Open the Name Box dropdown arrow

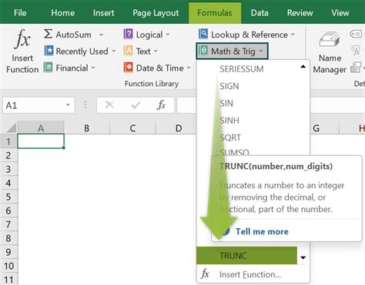(x=68, y=105)
